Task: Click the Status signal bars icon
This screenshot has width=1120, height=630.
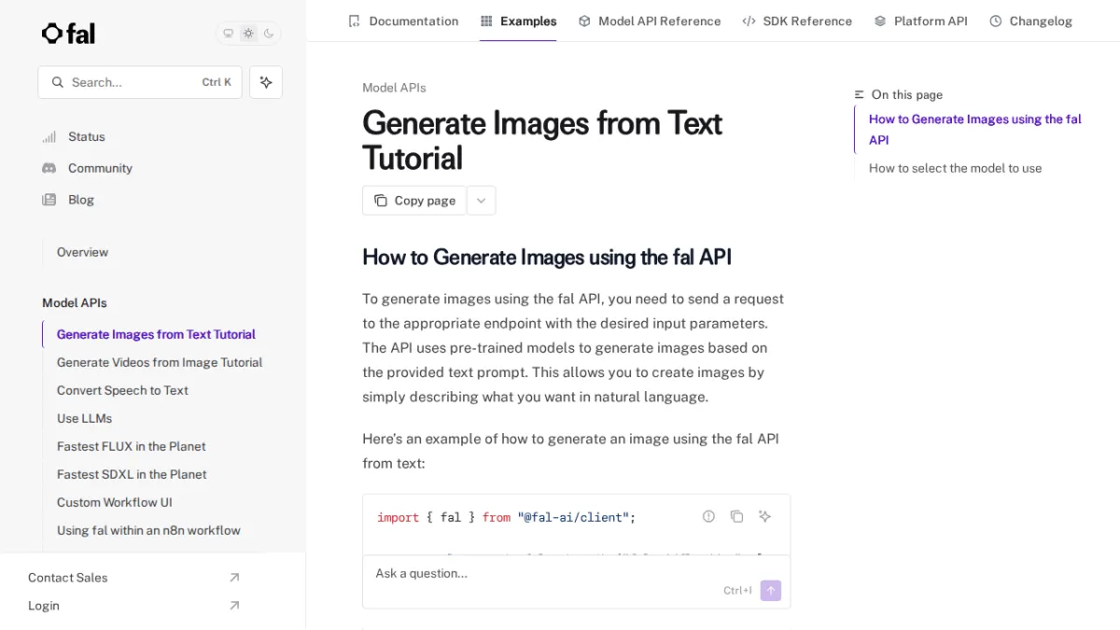Action: click(x=49, y=137)
